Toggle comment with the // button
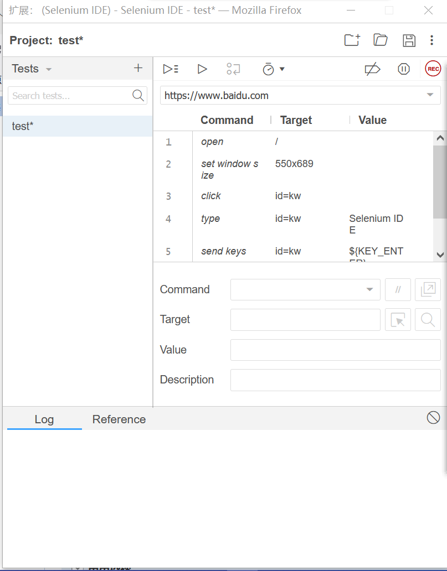The width and height of the screenshot is (447, 571). coord(398,289)
